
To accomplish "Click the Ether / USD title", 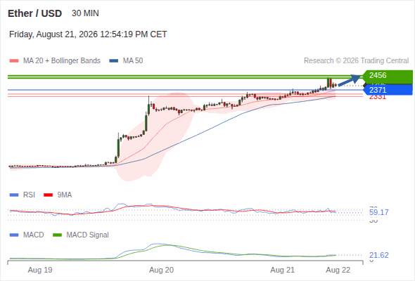I will 34,13.
